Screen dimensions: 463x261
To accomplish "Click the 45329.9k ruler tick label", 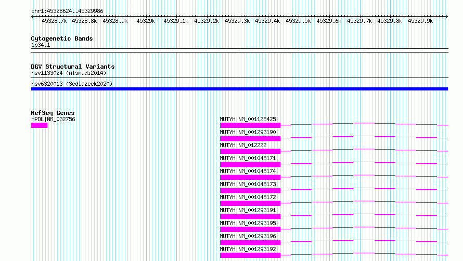I will coord(420,21).
